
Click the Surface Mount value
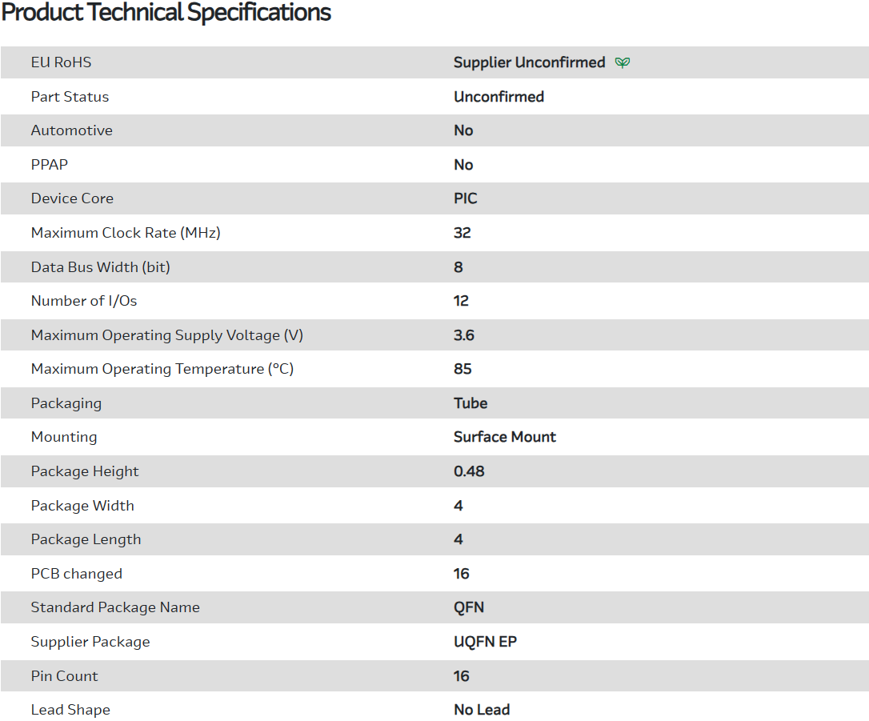[504, 437]
